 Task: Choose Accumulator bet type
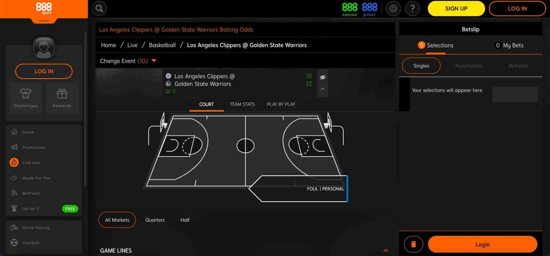coord(469,66)
